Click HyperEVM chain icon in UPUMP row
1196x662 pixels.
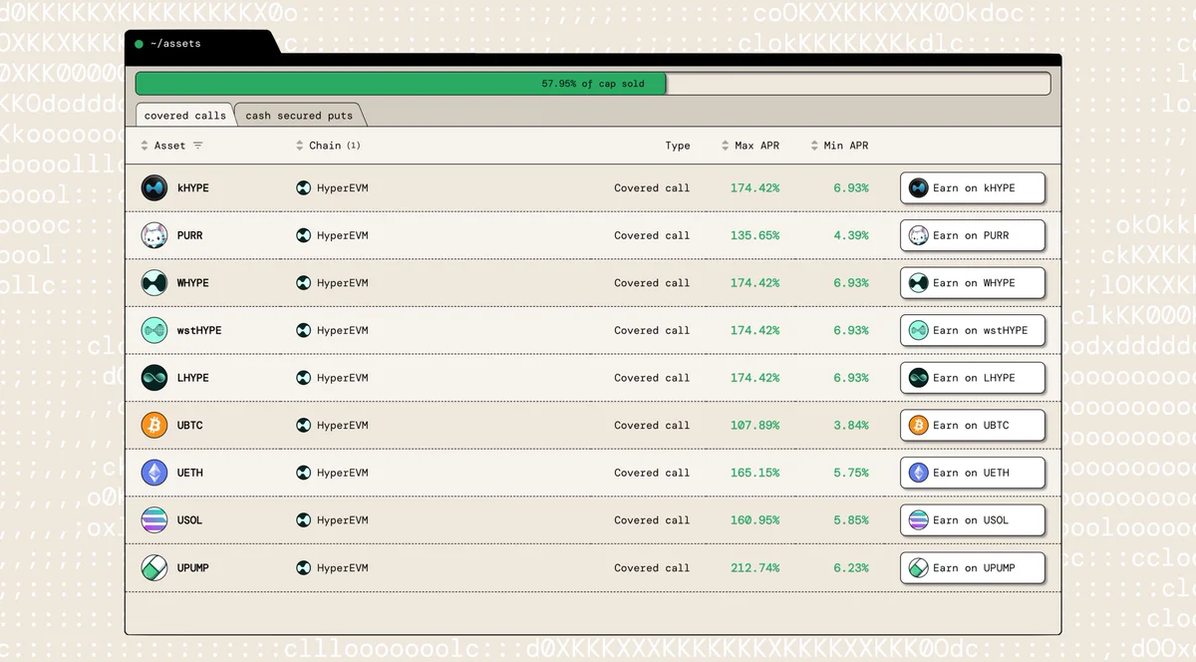[304, 567]
